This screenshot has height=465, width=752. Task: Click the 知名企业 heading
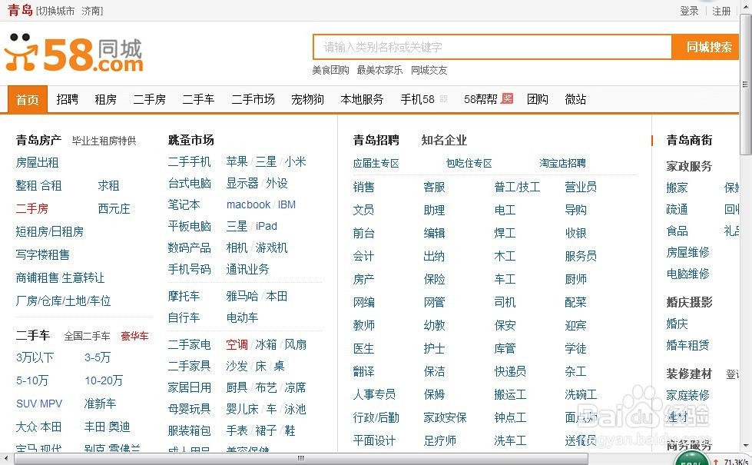(x=444, y=140)
